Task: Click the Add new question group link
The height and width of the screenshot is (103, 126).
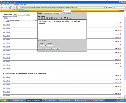Action: pyautogui.click(x=10, y=16)
